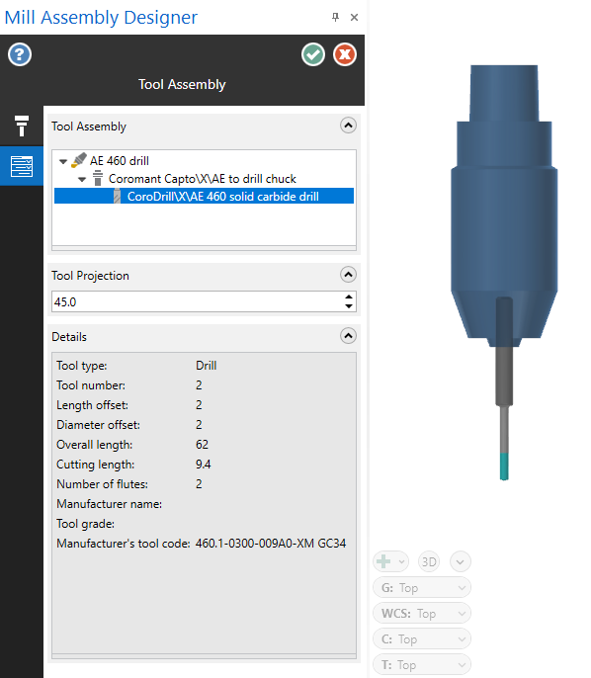Click the Tool type value Drill

point(206,366)
